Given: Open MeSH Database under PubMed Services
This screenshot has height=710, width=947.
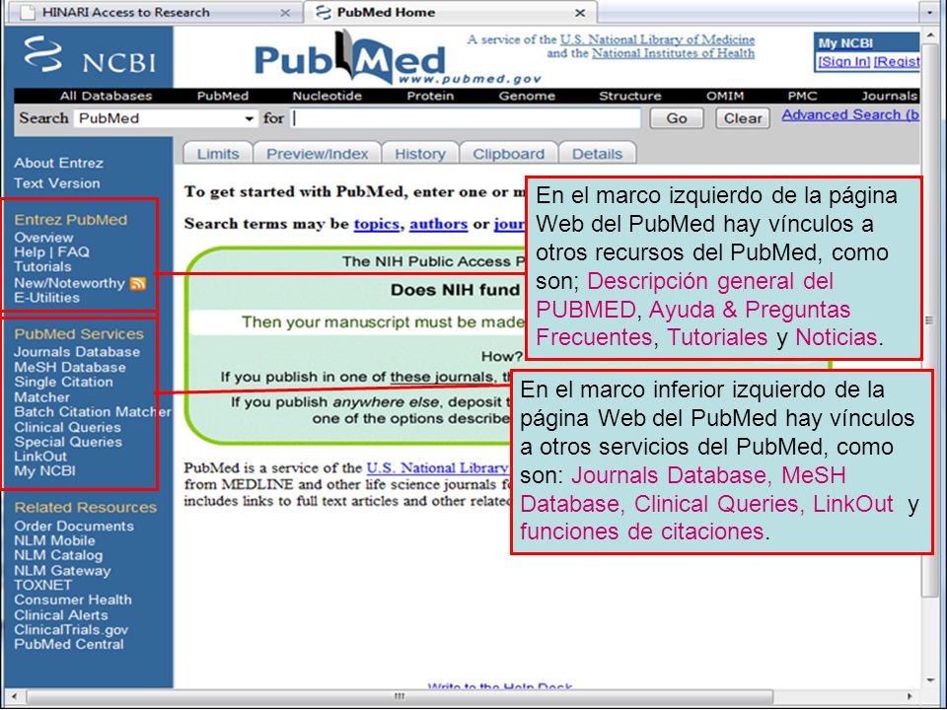Looking at the screenshot, I should click(x=70, y=367).
